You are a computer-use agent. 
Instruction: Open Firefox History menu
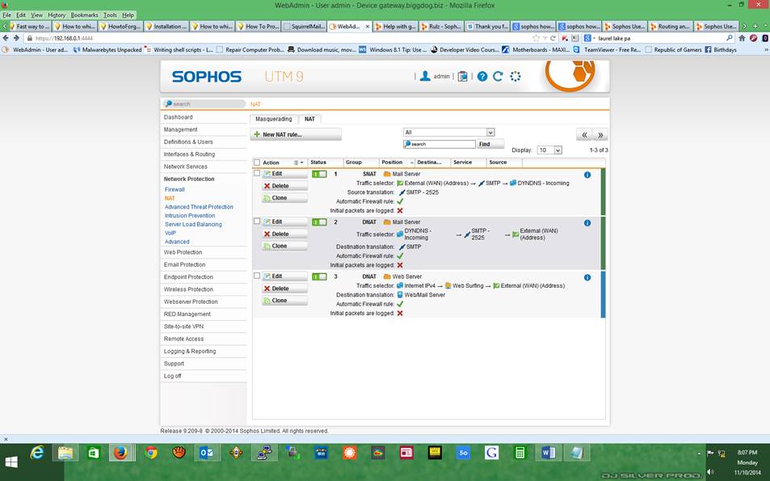[57, 15]
